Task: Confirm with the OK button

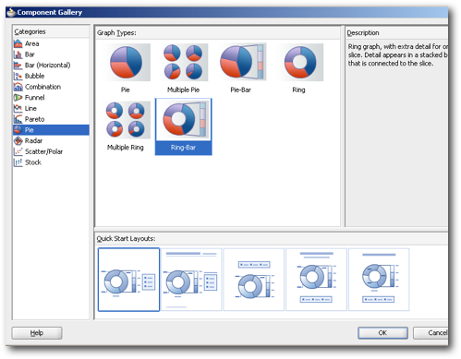Action: tap(382, 333)
